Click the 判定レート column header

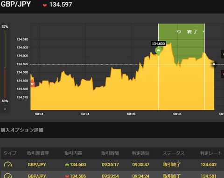tap(211, 153)
